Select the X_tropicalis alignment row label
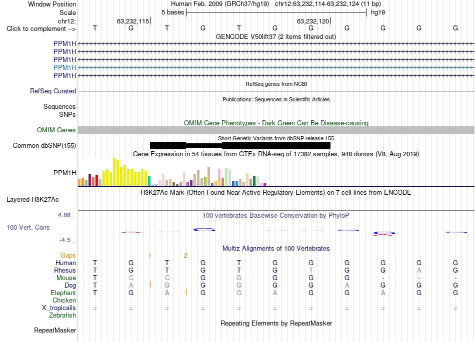 point(59,308)
